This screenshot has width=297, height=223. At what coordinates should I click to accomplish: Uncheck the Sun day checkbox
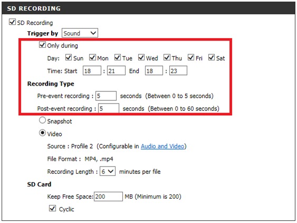[69, 57]
